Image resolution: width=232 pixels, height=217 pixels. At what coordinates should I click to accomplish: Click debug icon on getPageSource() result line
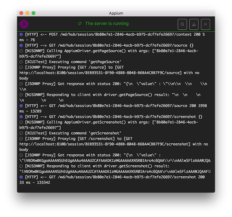(21, 95)
